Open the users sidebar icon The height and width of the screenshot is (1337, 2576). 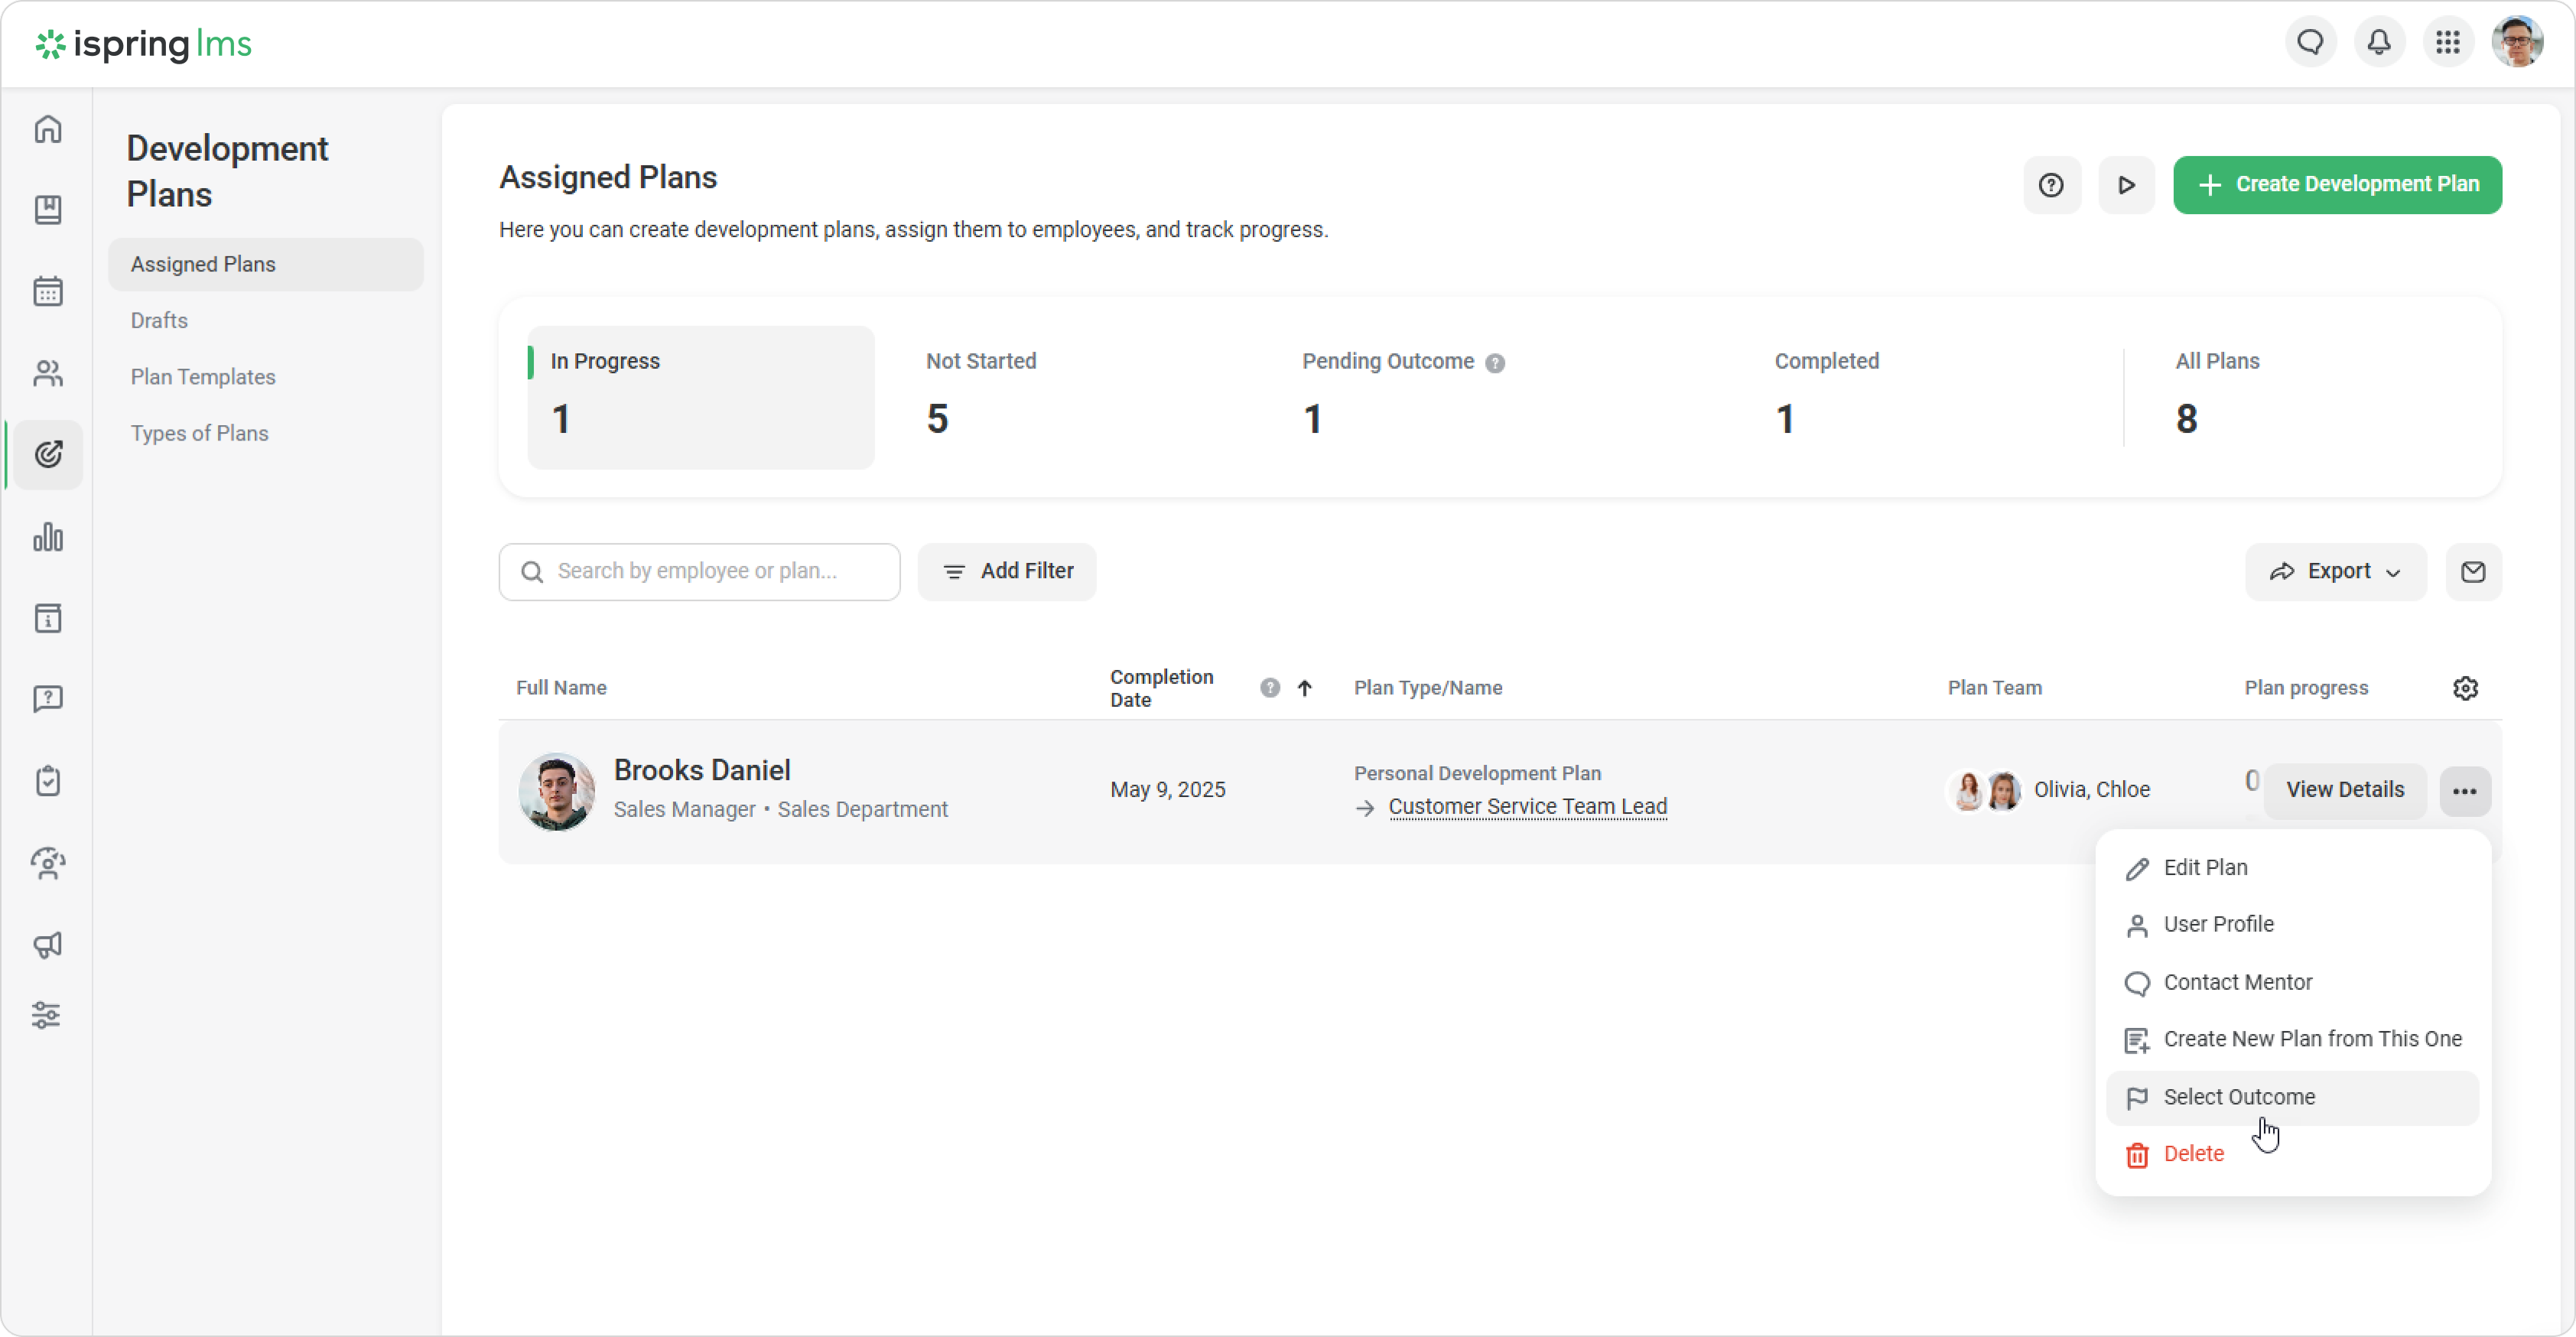(48, 374)
